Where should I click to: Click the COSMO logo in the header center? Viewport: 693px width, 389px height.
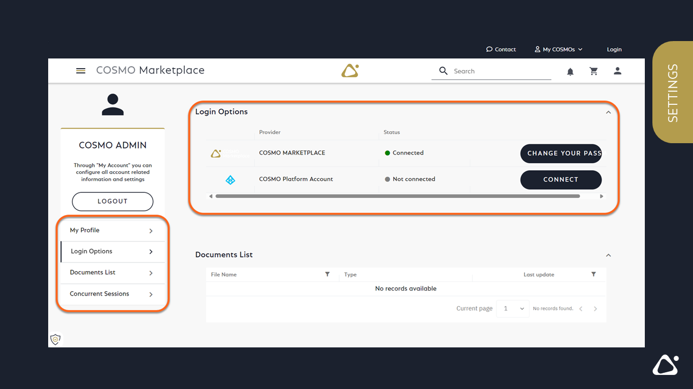click(350, 70)
